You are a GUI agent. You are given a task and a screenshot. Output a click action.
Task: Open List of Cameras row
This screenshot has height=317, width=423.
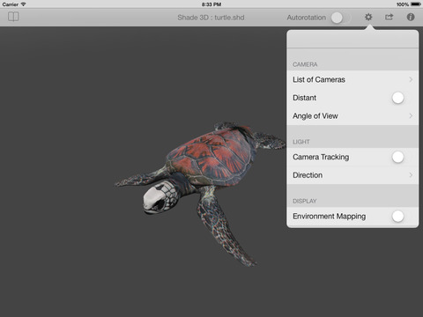(352, 79)
